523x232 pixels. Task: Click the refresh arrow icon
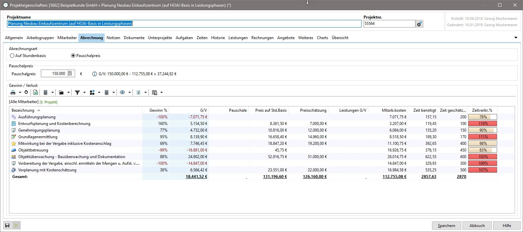point(26,92)
